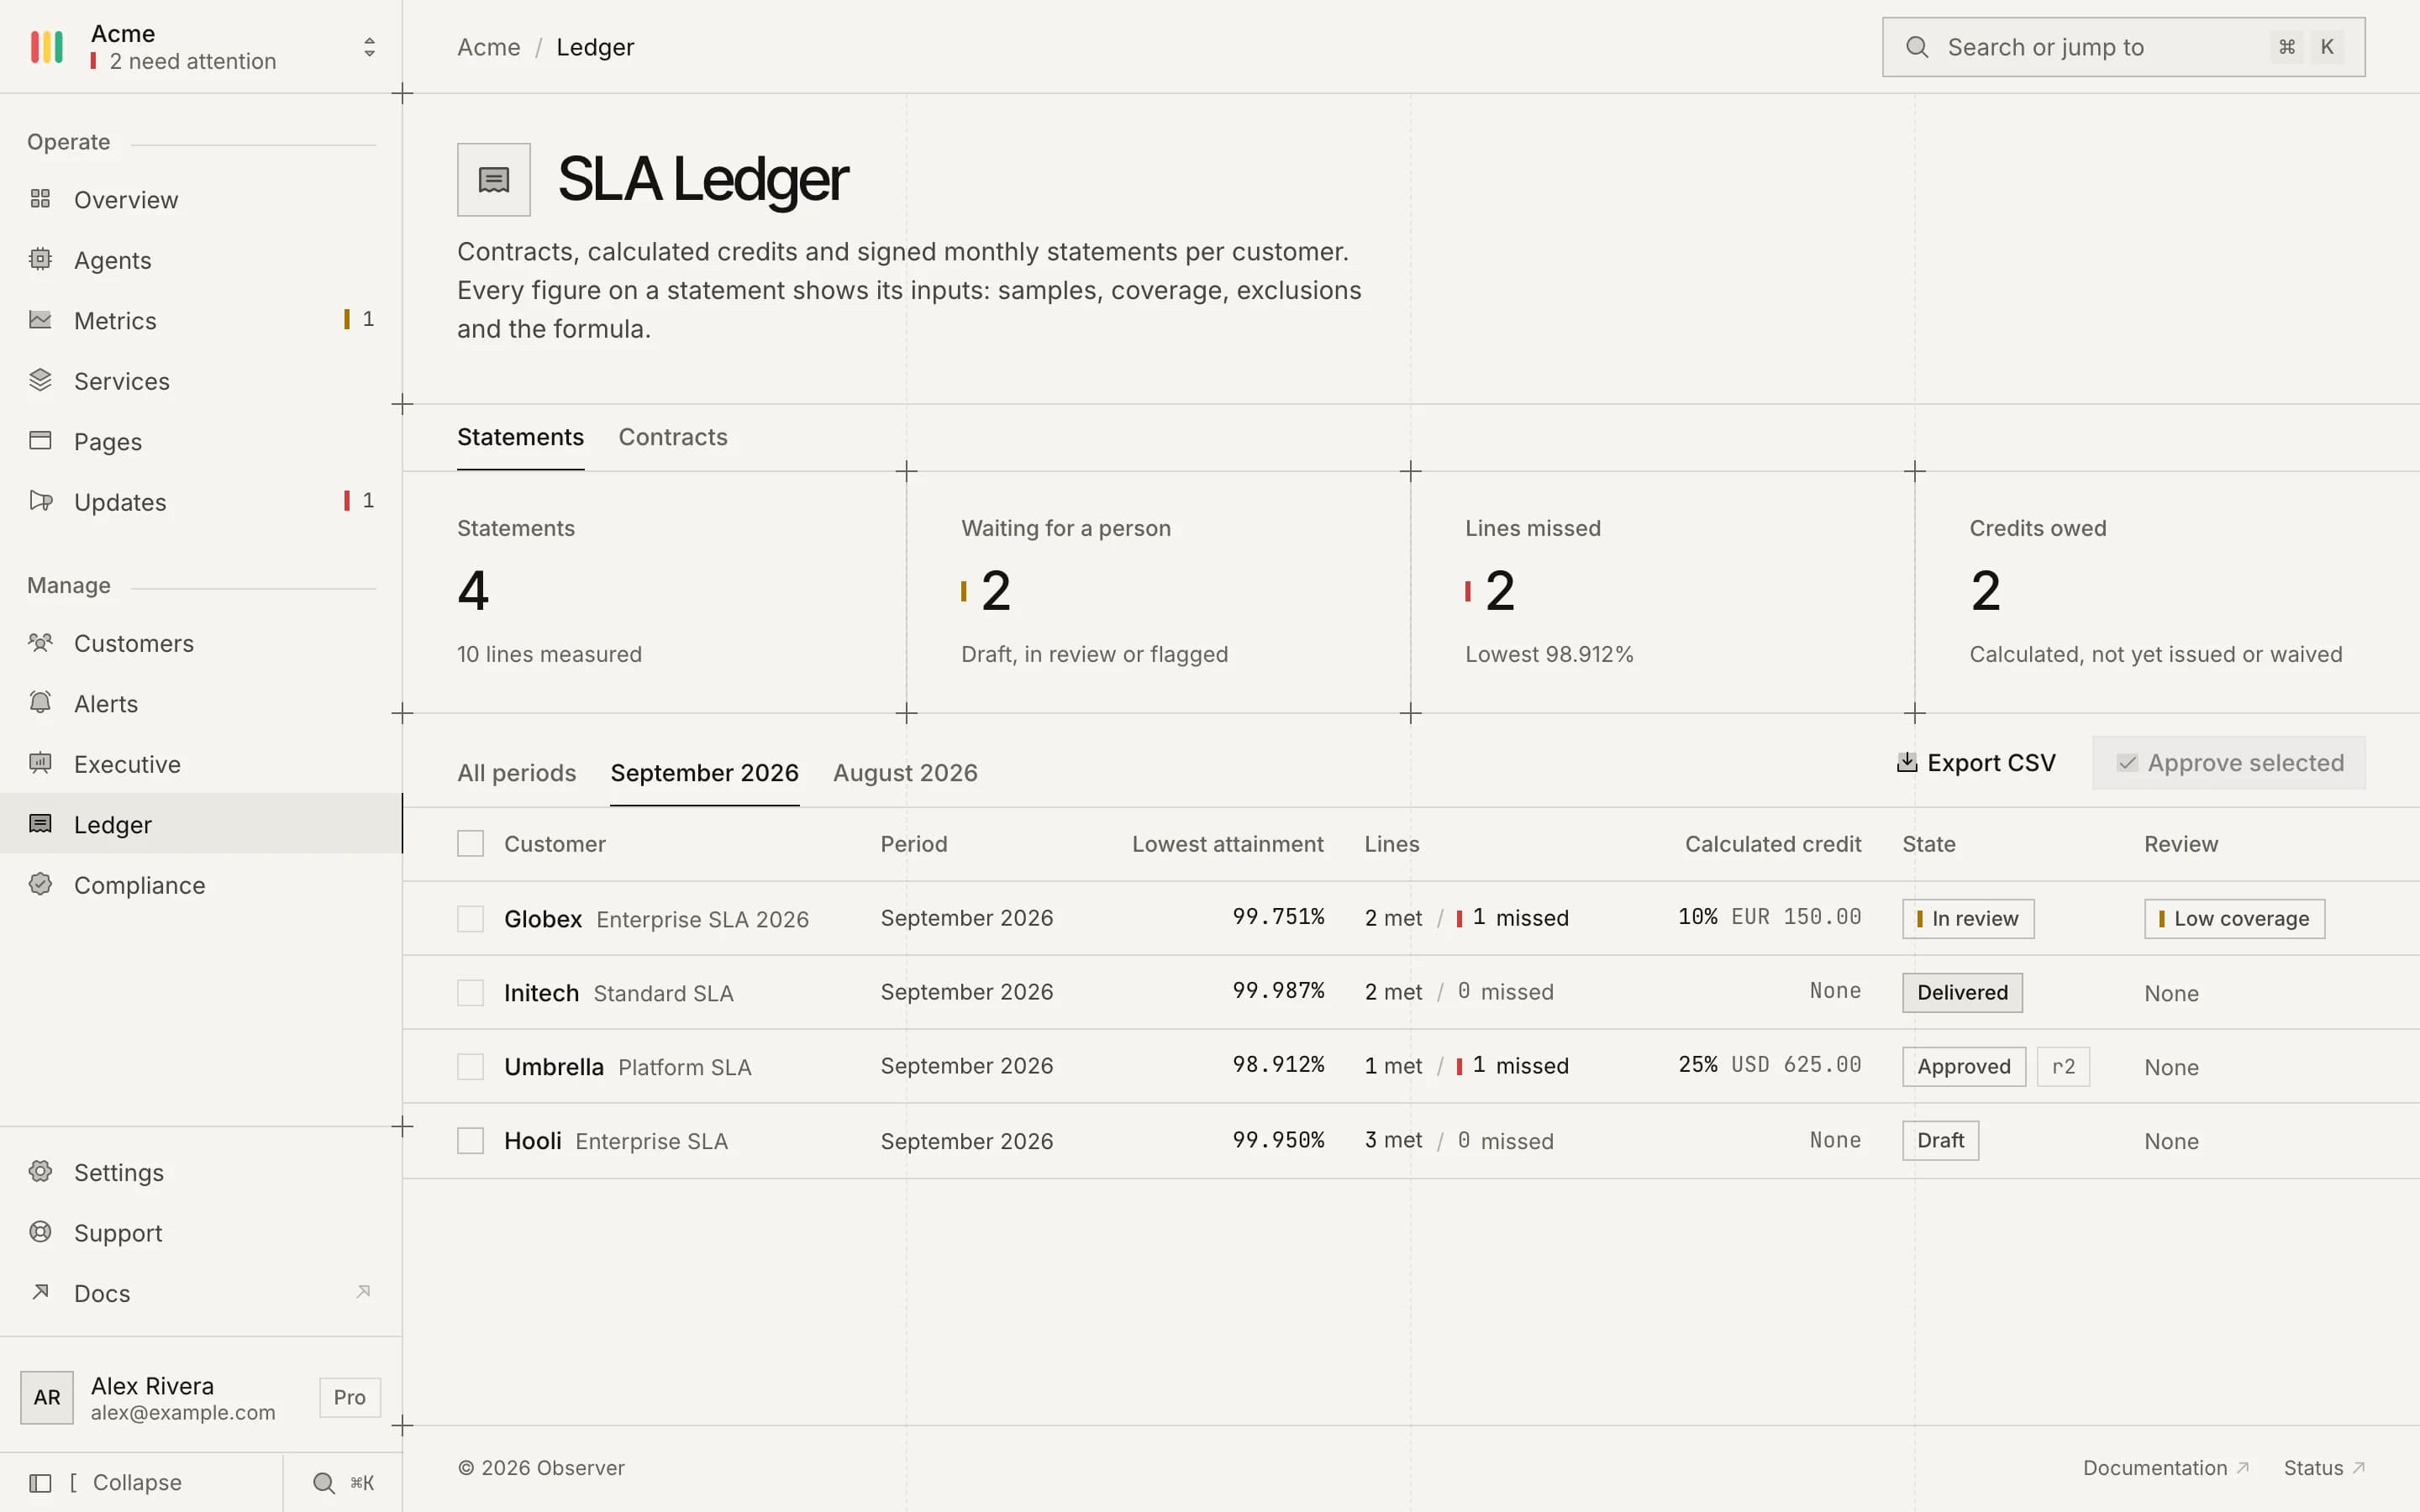This screenshot has width=2420, height=1512.
Task: Click the Acme breadcrumb link
Action: (488, 47)
